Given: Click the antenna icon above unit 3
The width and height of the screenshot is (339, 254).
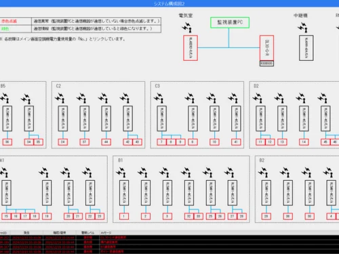Looking at the screenshot, I should [x=164, y=172].
